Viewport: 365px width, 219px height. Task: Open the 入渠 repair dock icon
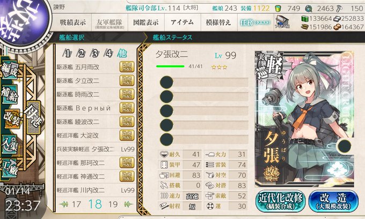(9, 144)
